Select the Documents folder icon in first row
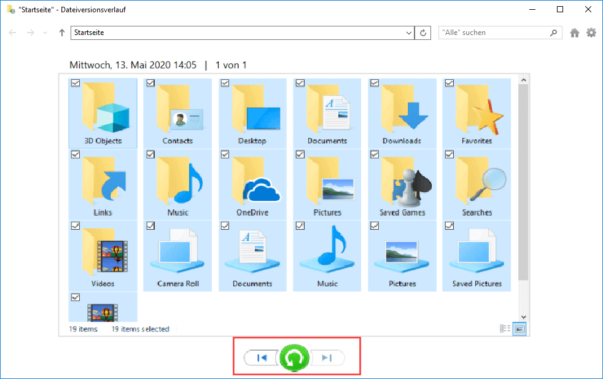Screen dimensions: 603x379 pos(329,107)
